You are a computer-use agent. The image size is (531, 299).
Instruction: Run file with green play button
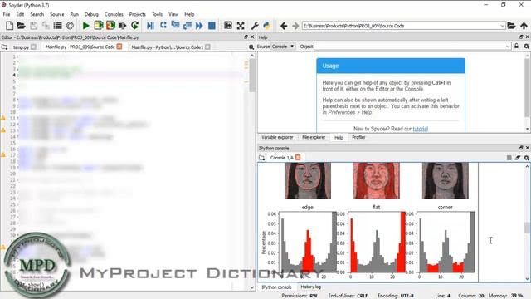tap(86, 26)
